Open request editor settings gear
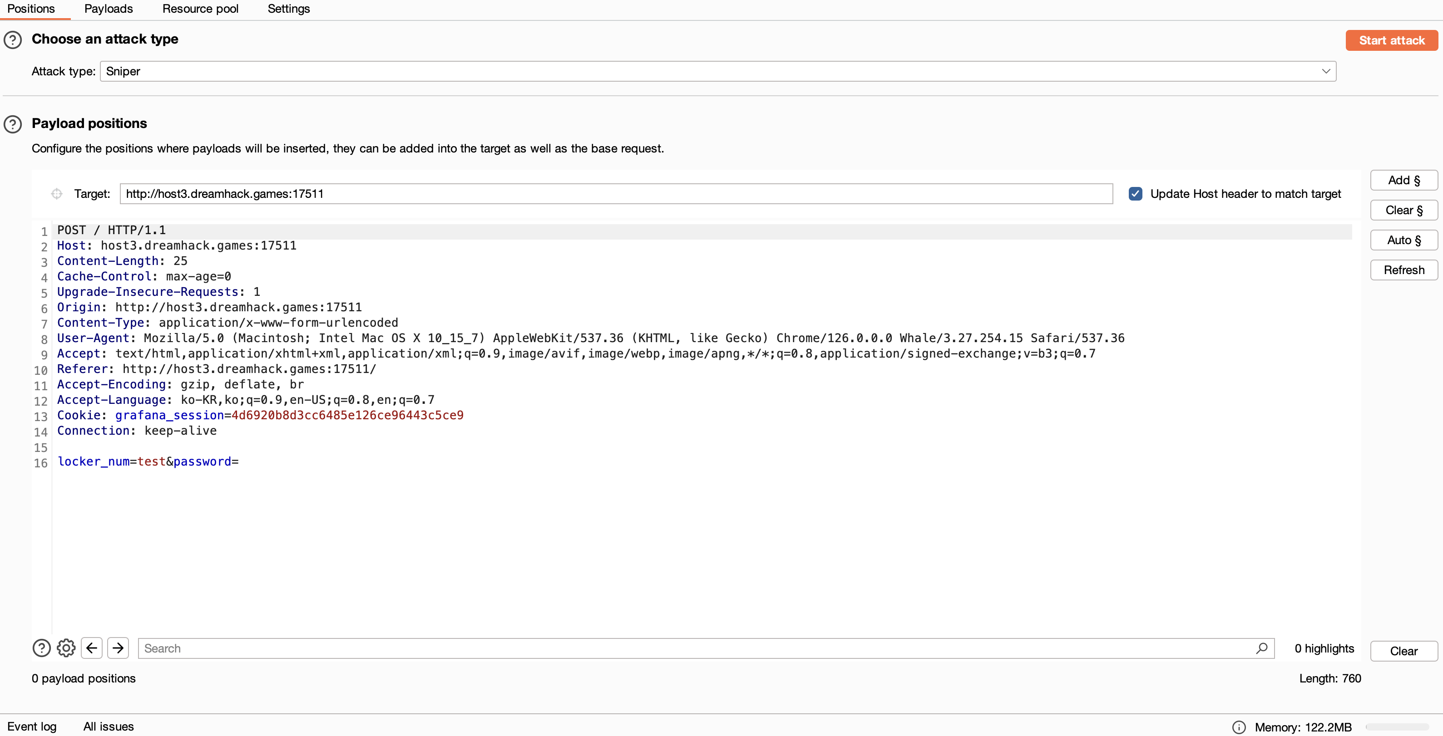 66,648
